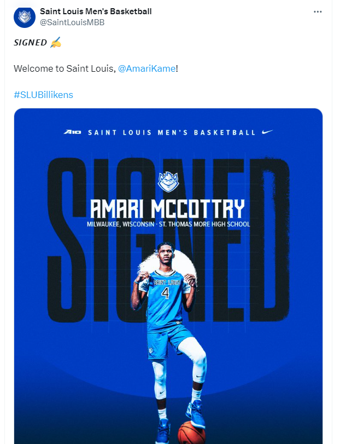
Task: Open the @SaintLouisMBB handle link
Action: [72, 22]
